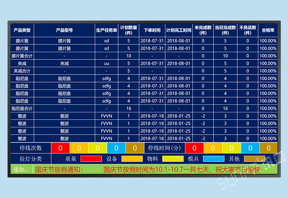This screenshot has height=198, width=288.
Task: Select the 不良品数 column header
Action: tap(248, 30)
